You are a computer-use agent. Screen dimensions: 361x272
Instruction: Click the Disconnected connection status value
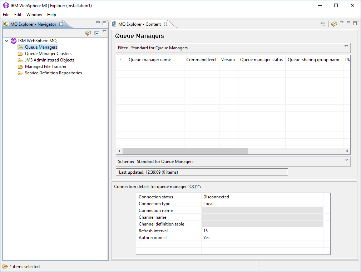(216, 197)
